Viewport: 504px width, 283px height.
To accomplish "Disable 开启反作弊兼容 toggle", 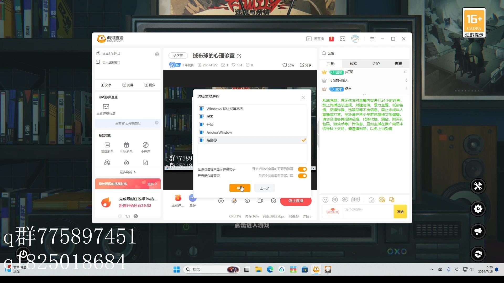I will [302, 176].
